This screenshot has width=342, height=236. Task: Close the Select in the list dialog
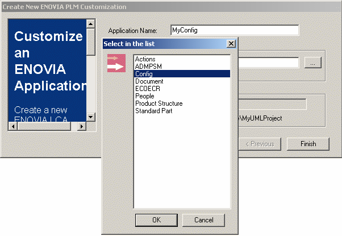[x=231, y=44]
